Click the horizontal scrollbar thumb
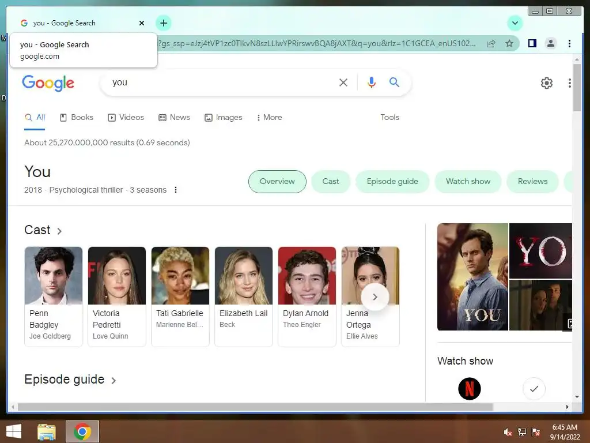590x443 pixels. point(255,407)
